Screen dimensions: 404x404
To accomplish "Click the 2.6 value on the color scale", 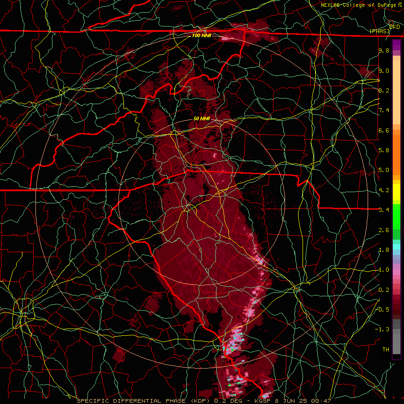I will pos(384,230).
